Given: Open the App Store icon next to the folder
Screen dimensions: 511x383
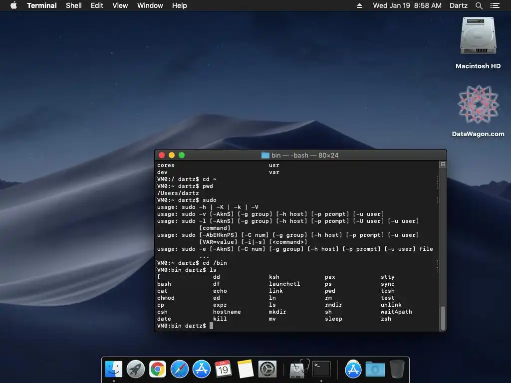Looking at the screenshot, I should coord(353,369).
